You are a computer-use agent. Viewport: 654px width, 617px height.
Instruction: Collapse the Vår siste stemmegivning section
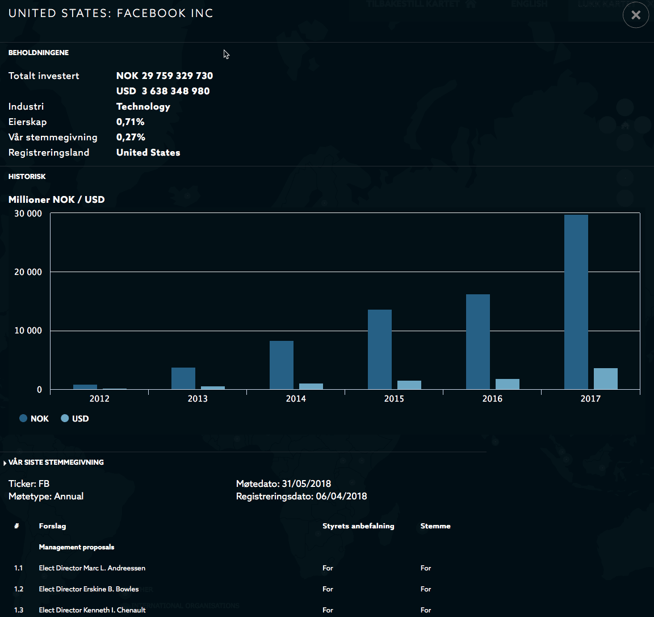(x=56, y=462)
